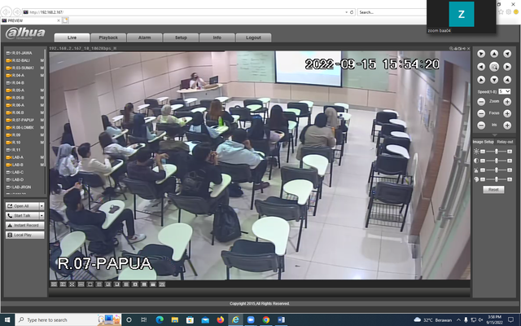521x326 pixels.
Task: Lower brightness with its minus button
Action: [483, 152]
